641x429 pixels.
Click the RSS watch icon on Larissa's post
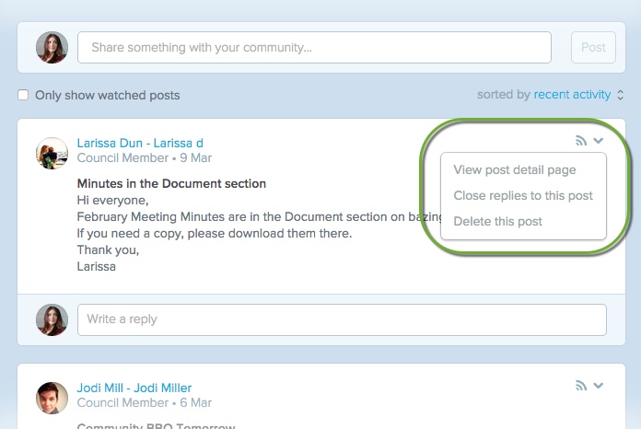[580, 141]
